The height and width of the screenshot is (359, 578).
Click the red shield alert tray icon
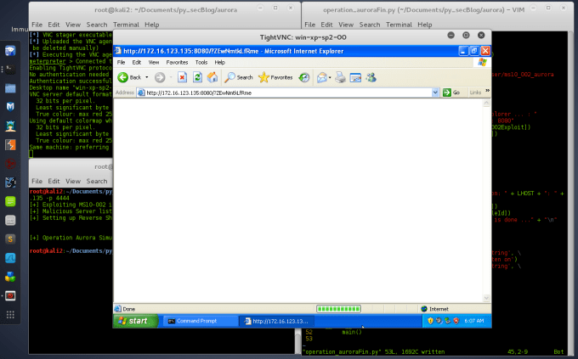point(456,321)
